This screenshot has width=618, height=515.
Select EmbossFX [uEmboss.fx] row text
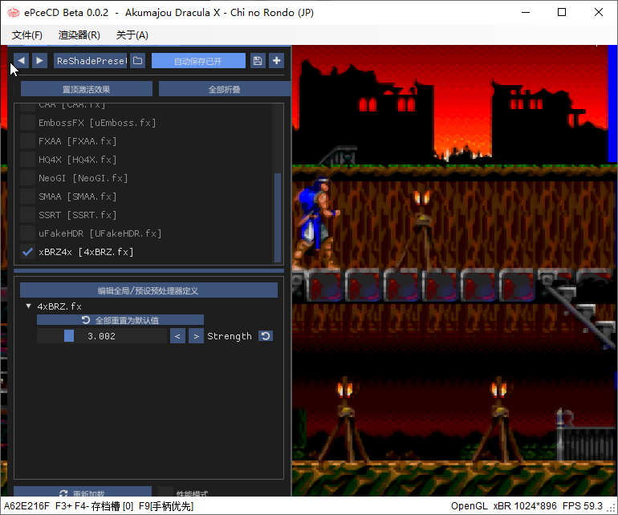coord(97,123)
